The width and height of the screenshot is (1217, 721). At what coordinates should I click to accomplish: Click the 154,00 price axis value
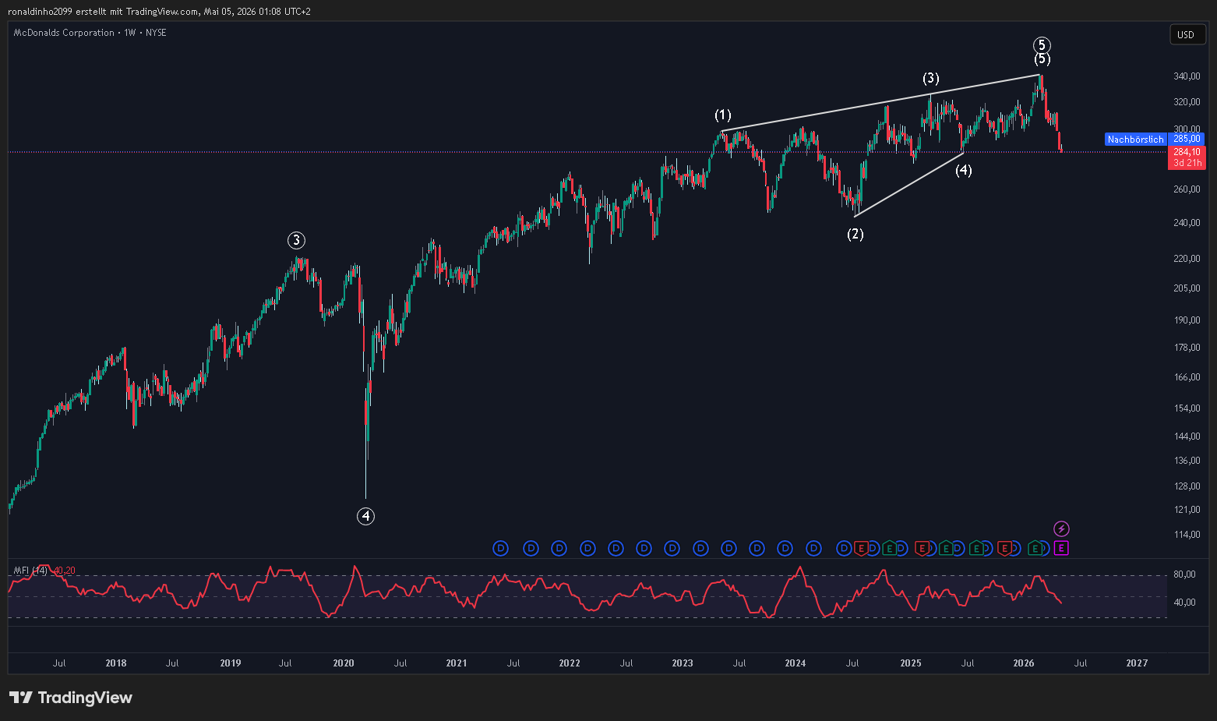[1187, 408]
